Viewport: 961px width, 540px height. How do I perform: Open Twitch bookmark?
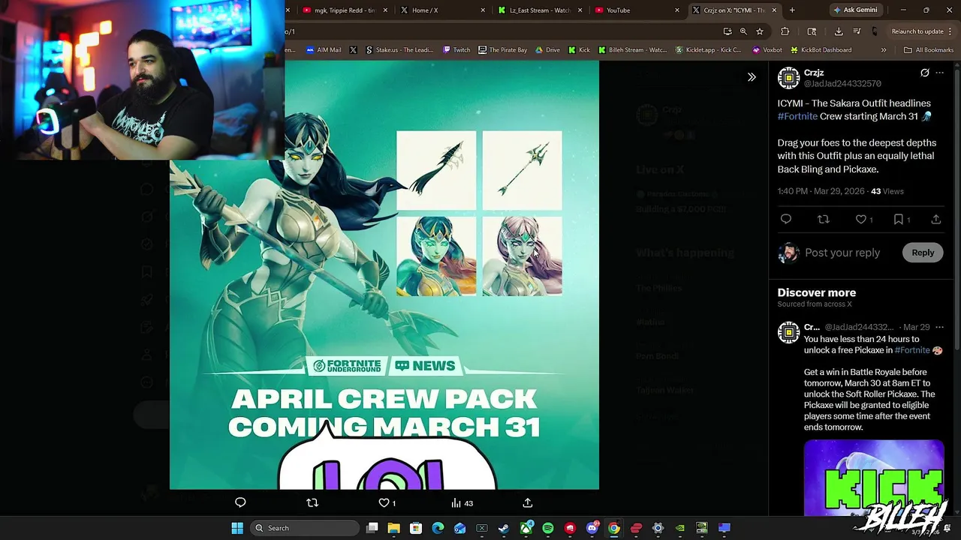point(456,50)
